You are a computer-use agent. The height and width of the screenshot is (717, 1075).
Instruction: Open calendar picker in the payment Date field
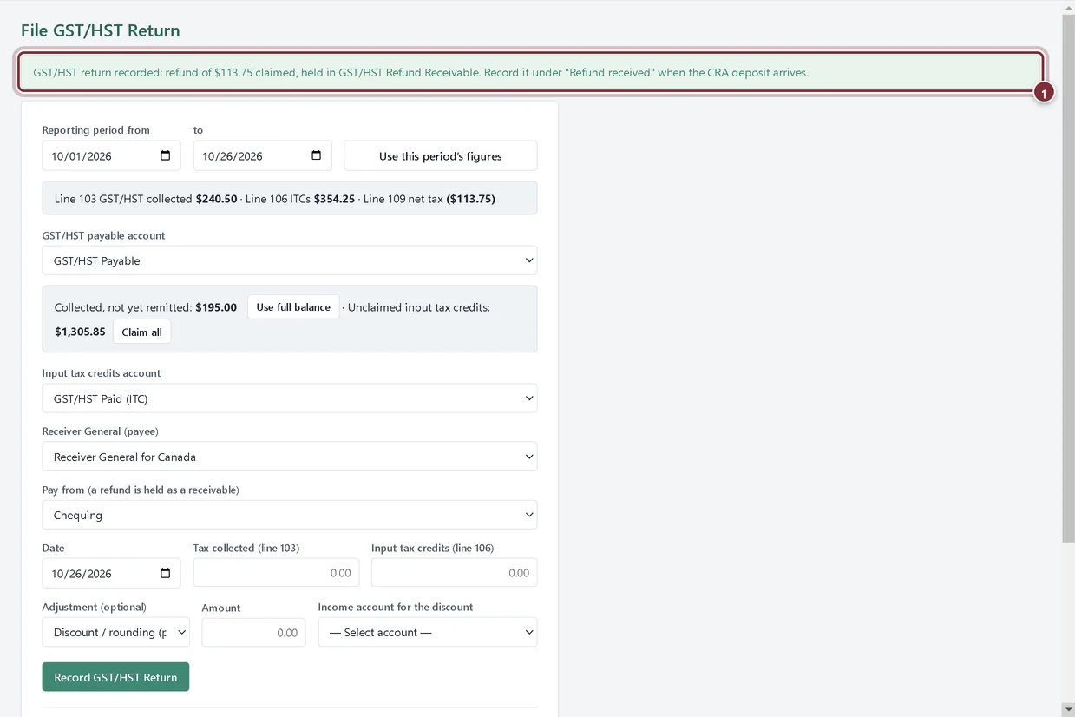click(x=165, y=574)
